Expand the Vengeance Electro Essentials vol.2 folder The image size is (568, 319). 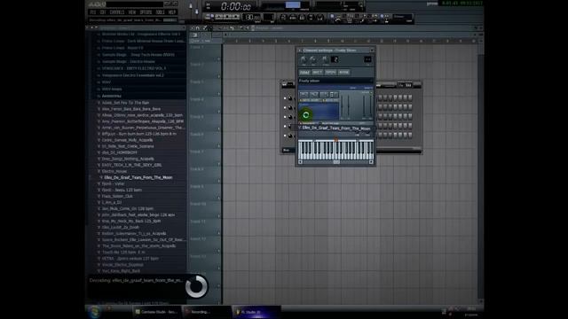click(132, 75)
